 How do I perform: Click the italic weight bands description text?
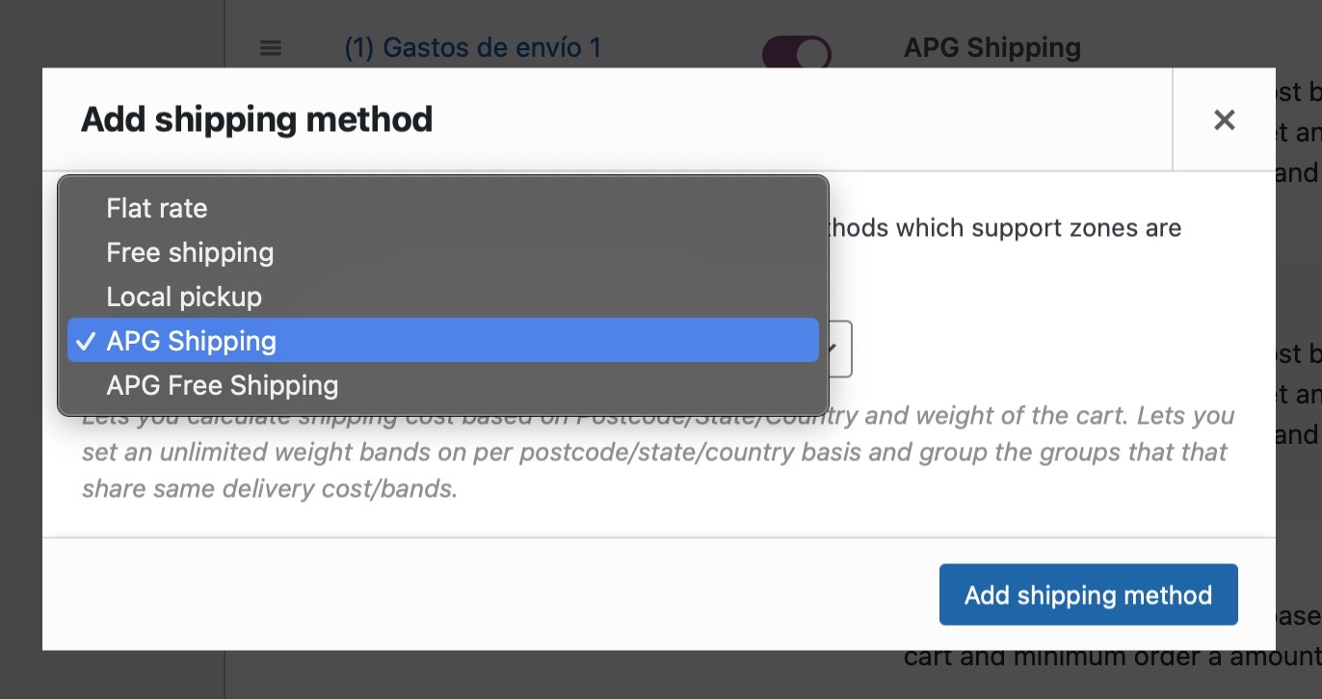[x=655, y=452]
